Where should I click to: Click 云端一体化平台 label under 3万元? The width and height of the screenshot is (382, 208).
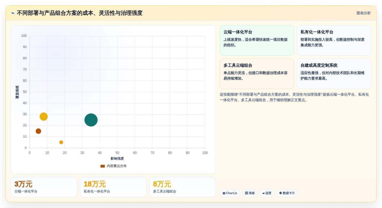point(26,192)
